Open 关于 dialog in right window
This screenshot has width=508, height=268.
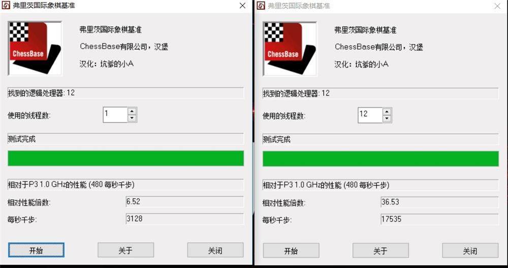(380, 251)
